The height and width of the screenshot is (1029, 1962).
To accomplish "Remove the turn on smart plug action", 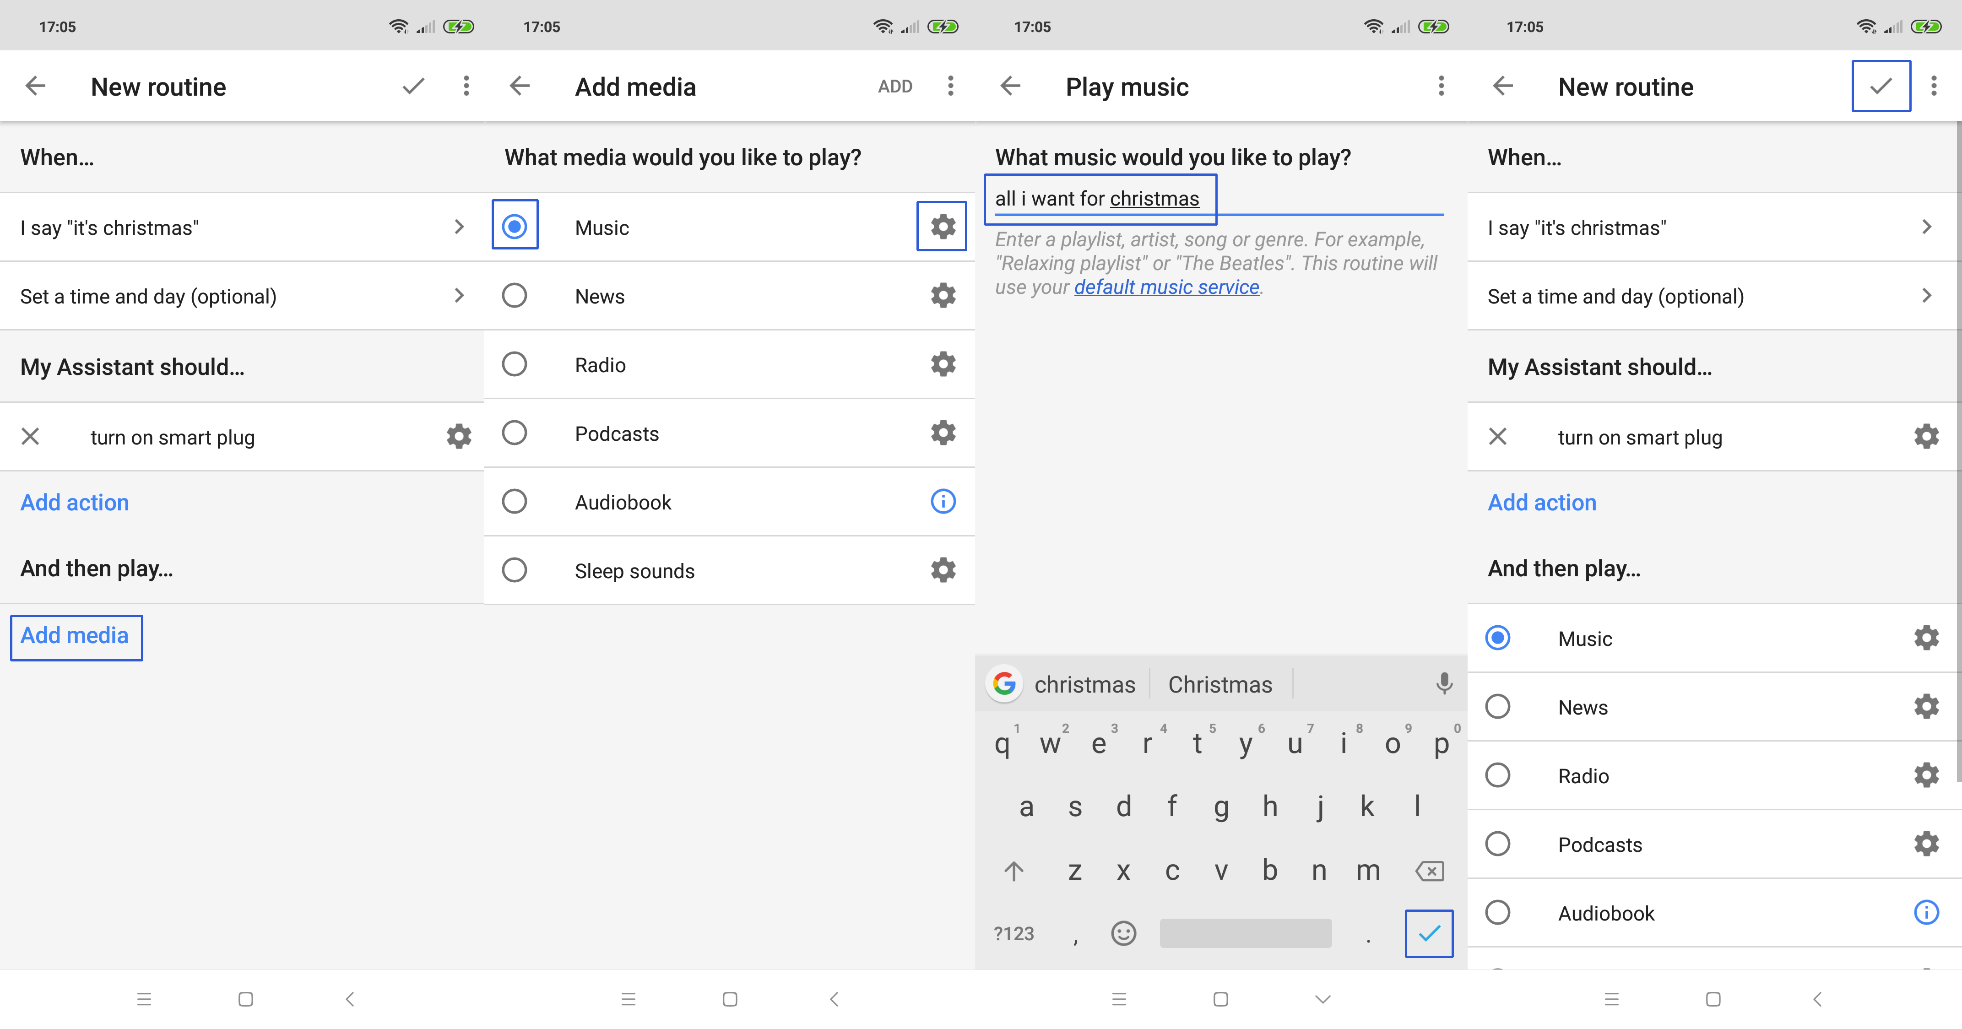I will click(31, 436).
